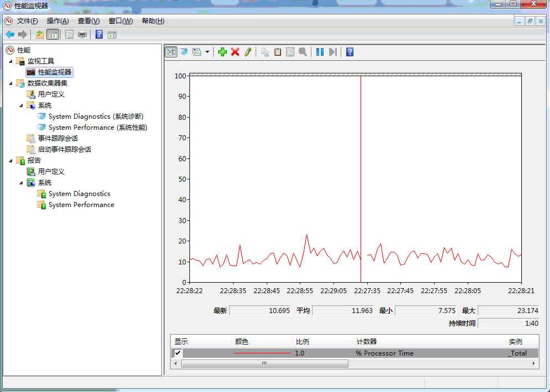
Task: Click the graph Properties icon
Action: coord(290,52)
